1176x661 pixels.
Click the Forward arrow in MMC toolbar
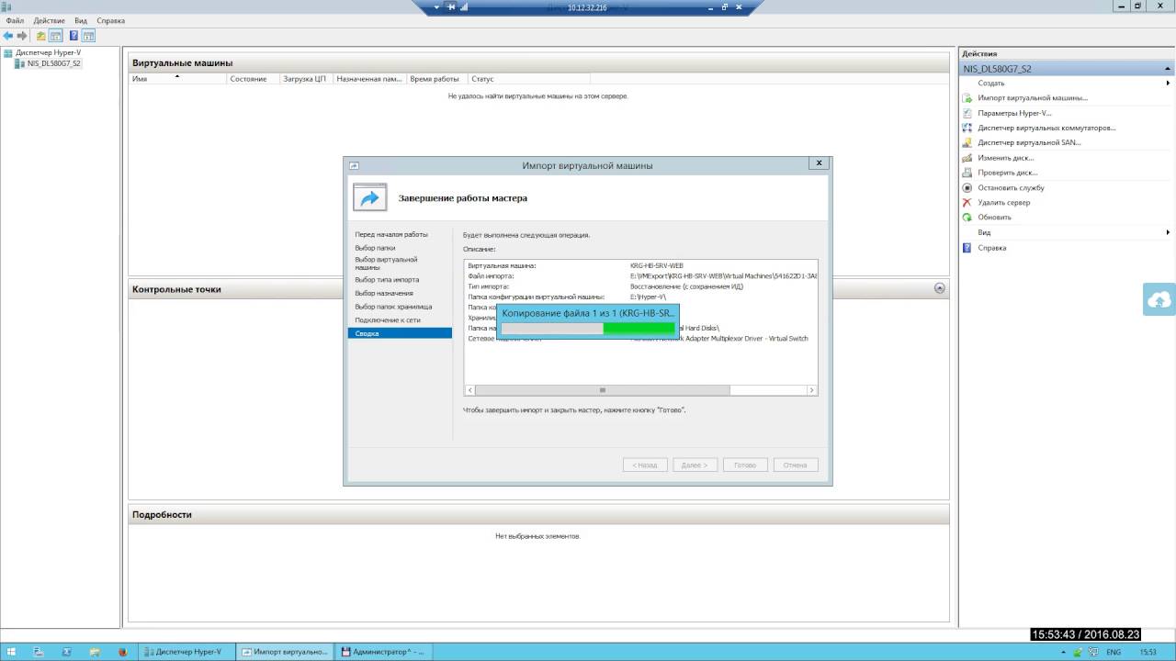(x=22, y=36)
